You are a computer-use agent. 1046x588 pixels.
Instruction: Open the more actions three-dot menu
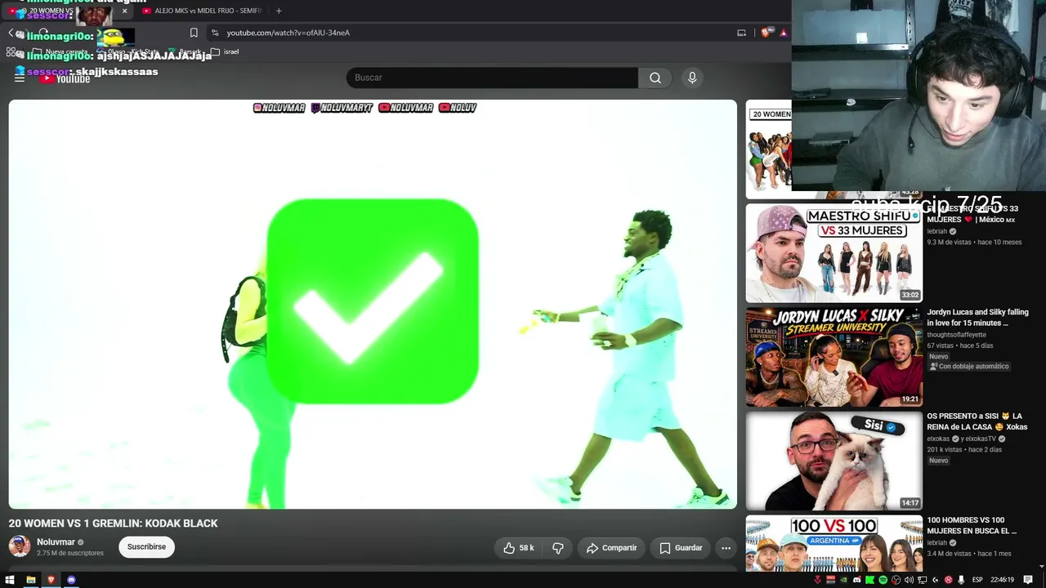(x=726, y=548)
